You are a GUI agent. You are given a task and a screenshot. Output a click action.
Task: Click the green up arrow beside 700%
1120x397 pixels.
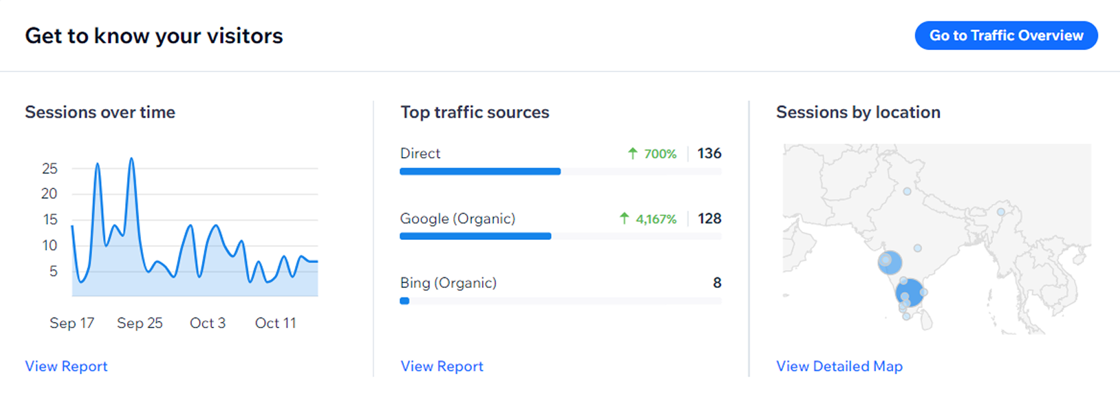coord(633,154)
